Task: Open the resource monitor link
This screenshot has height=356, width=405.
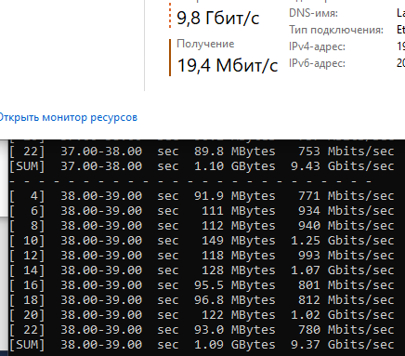Action: 68,118
